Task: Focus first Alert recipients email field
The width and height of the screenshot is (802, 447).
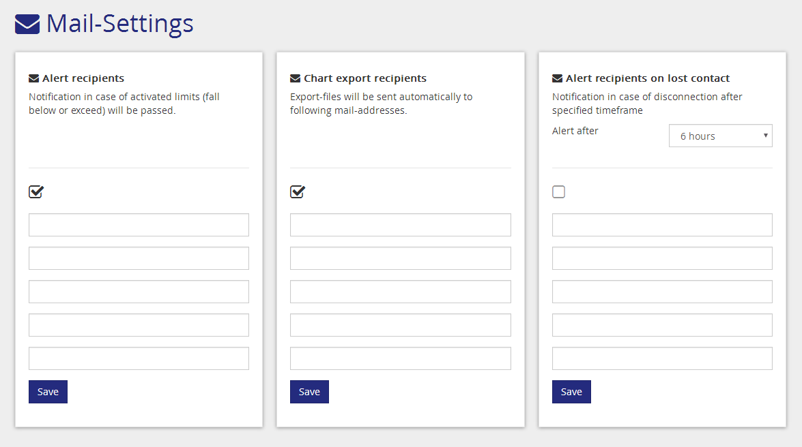Action: (x=139, y=225)
